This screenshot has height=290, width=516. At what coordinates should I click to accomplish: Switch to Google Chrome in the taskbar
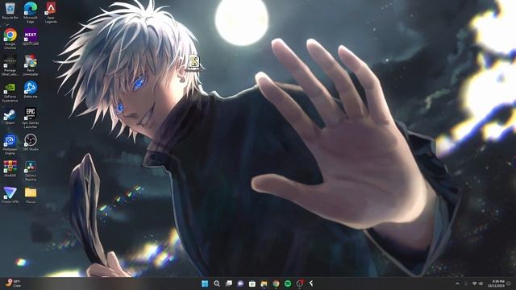[276, 284]
